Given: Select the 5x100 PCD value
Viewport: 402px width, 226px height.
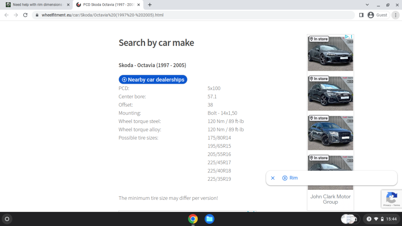Looking at the screenshot, I should tap(214, 88).
